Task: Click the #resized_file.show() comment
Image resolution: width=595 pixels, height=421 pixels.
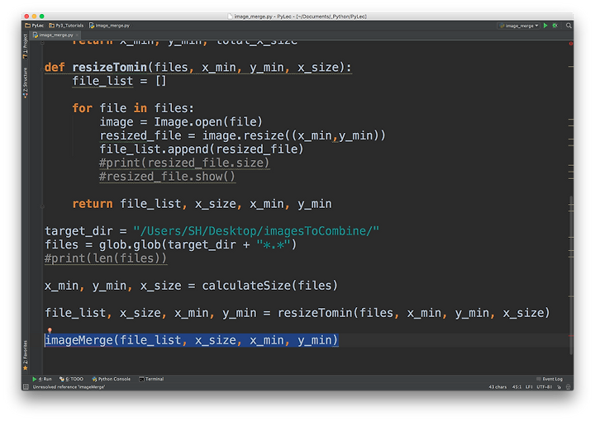Action: tap(167, 176)
